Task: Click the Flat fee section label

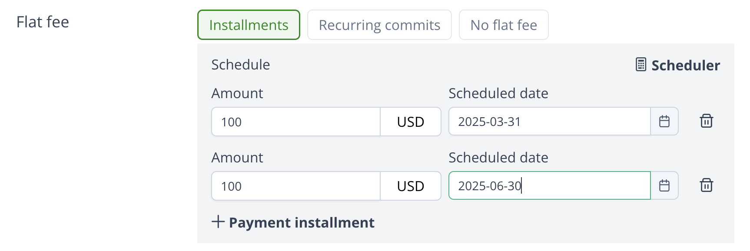Action: coord(43,22)
